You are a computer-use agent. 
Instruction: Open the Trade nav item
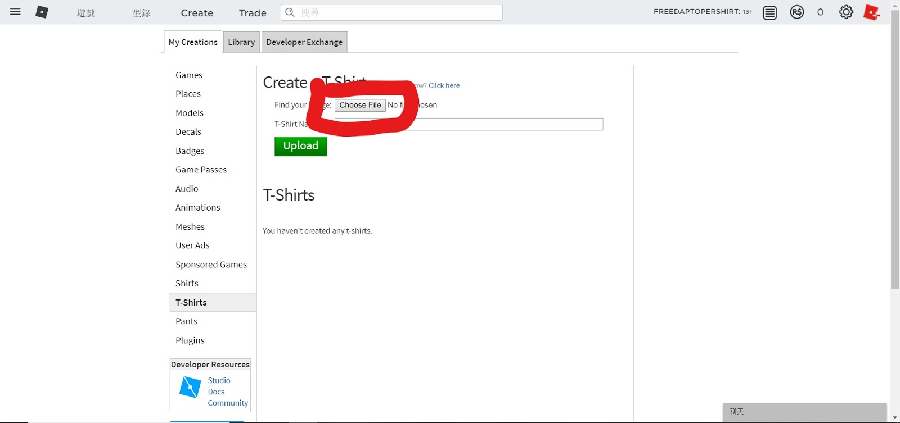coord(253,13)
